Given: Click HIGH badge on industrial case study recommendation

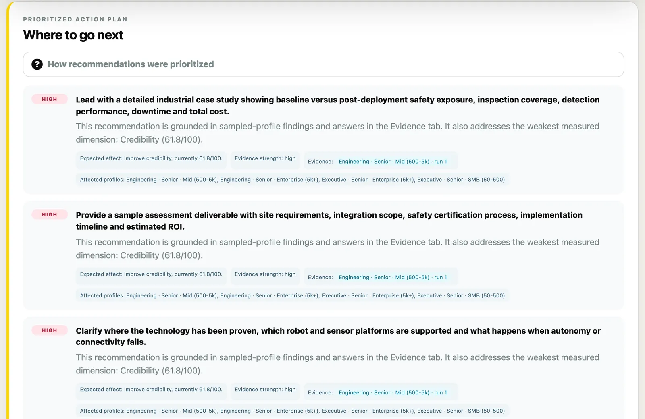Looking at the screenshot, I should pos(50,99).
